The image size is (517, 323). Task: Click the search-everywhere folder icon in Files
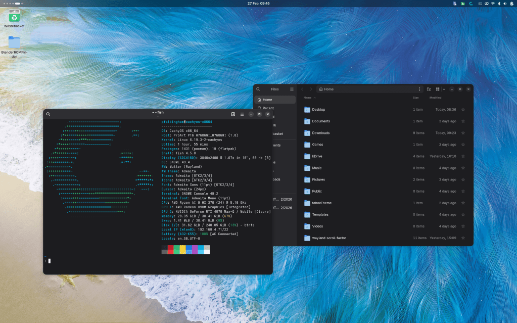pyautogui.click(x=429, y=89)
